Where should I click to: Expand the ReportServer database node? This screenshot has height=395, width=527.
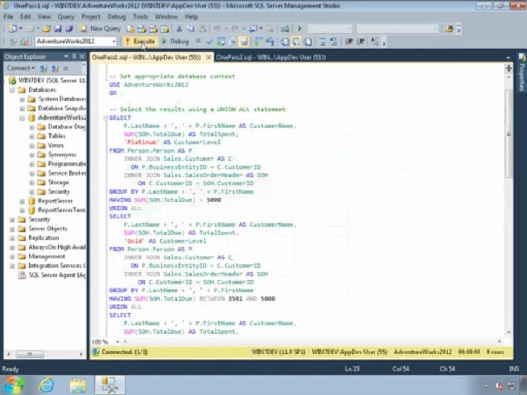point(22,201)
